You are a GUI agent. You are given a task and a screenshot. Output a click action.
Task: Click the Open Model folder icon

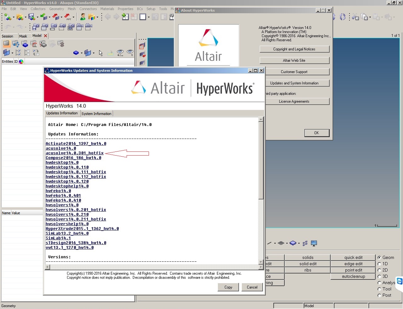(x=20, y=16)
